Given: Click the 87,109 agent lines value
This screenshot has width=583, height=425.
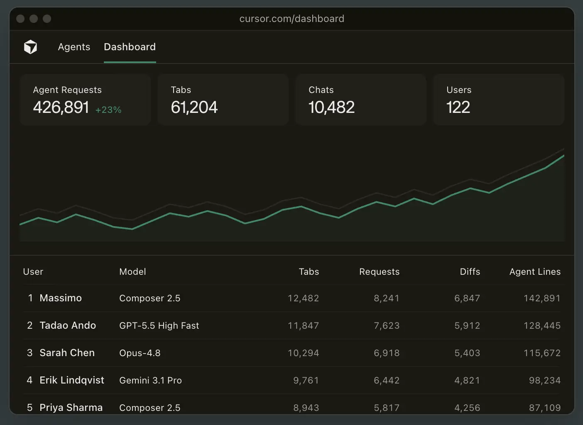Looking at the screenshot, I should pos(545,408).
